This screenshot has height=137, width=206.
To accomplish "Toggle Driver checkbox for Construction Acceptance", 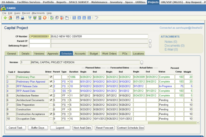I will [51, 114].
